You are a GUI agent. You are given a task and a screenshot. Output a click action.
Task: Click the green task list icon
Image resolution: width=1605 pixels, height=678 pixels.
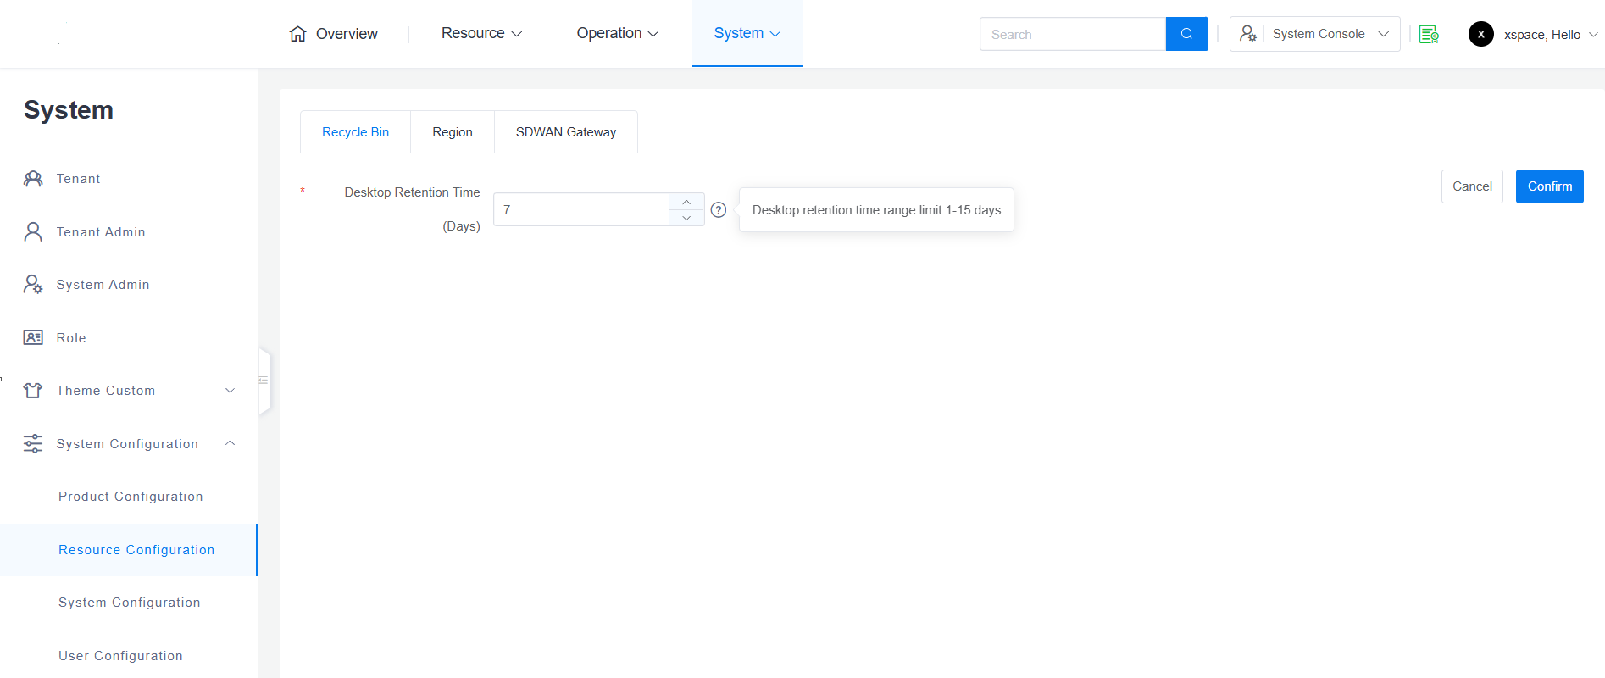tap(1429, 34)
